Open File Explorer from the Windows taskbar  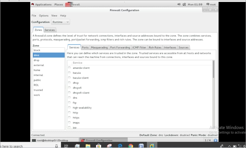pos(88,146)
